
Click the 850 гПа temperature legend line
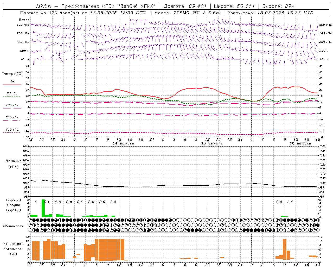pos(12,108)
